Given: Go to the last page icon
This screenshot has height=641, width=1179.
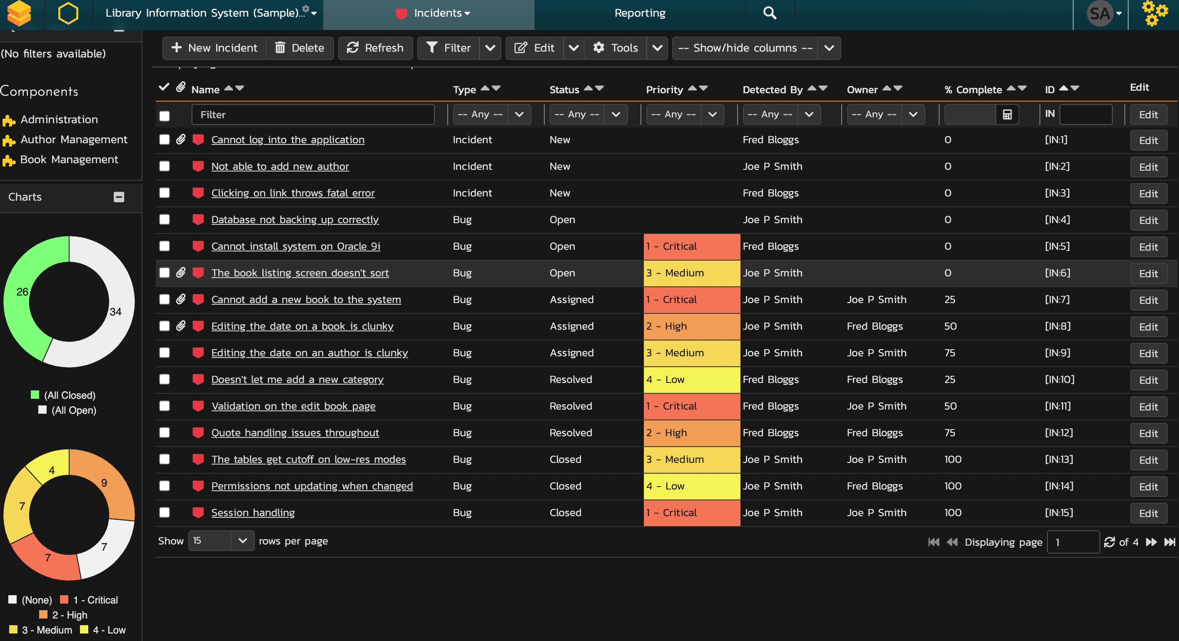Looking at the screenshot, I should [x=1169, y=542].
